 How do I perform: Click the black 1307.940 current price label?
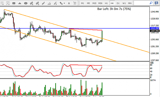point(155,31)
